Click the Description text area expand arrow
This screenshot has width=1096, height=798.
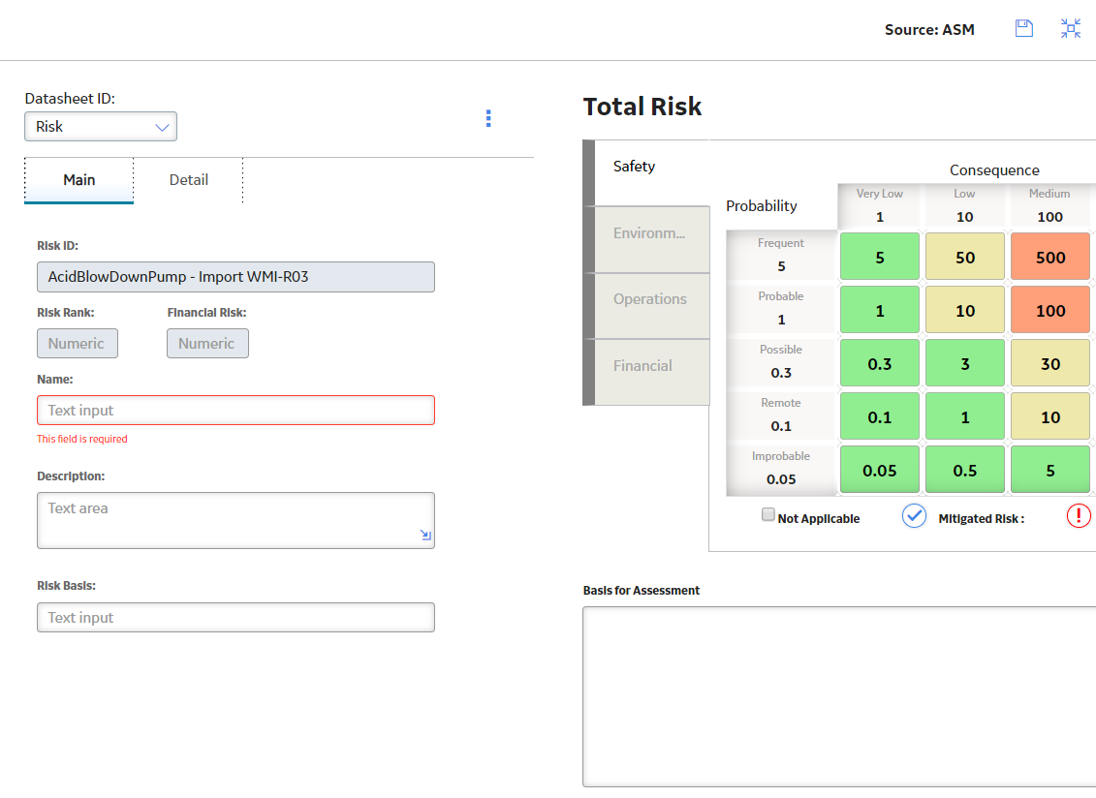coord(425,535)
